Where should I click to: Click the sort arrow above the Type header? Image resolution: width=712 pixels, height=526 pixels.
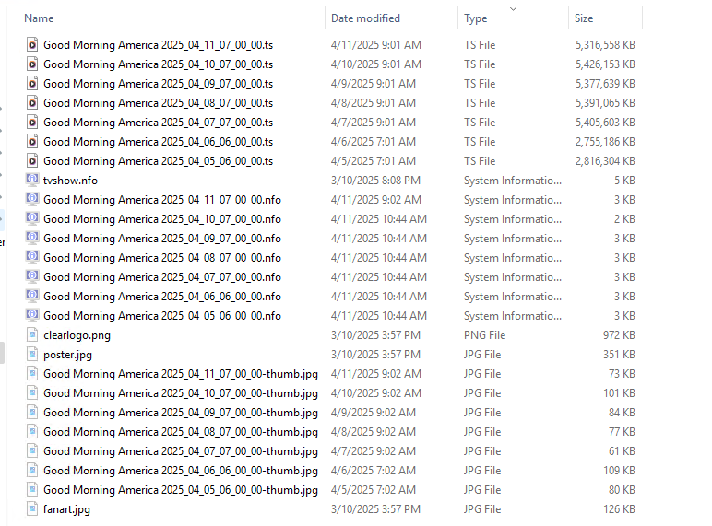coord(513,8)
